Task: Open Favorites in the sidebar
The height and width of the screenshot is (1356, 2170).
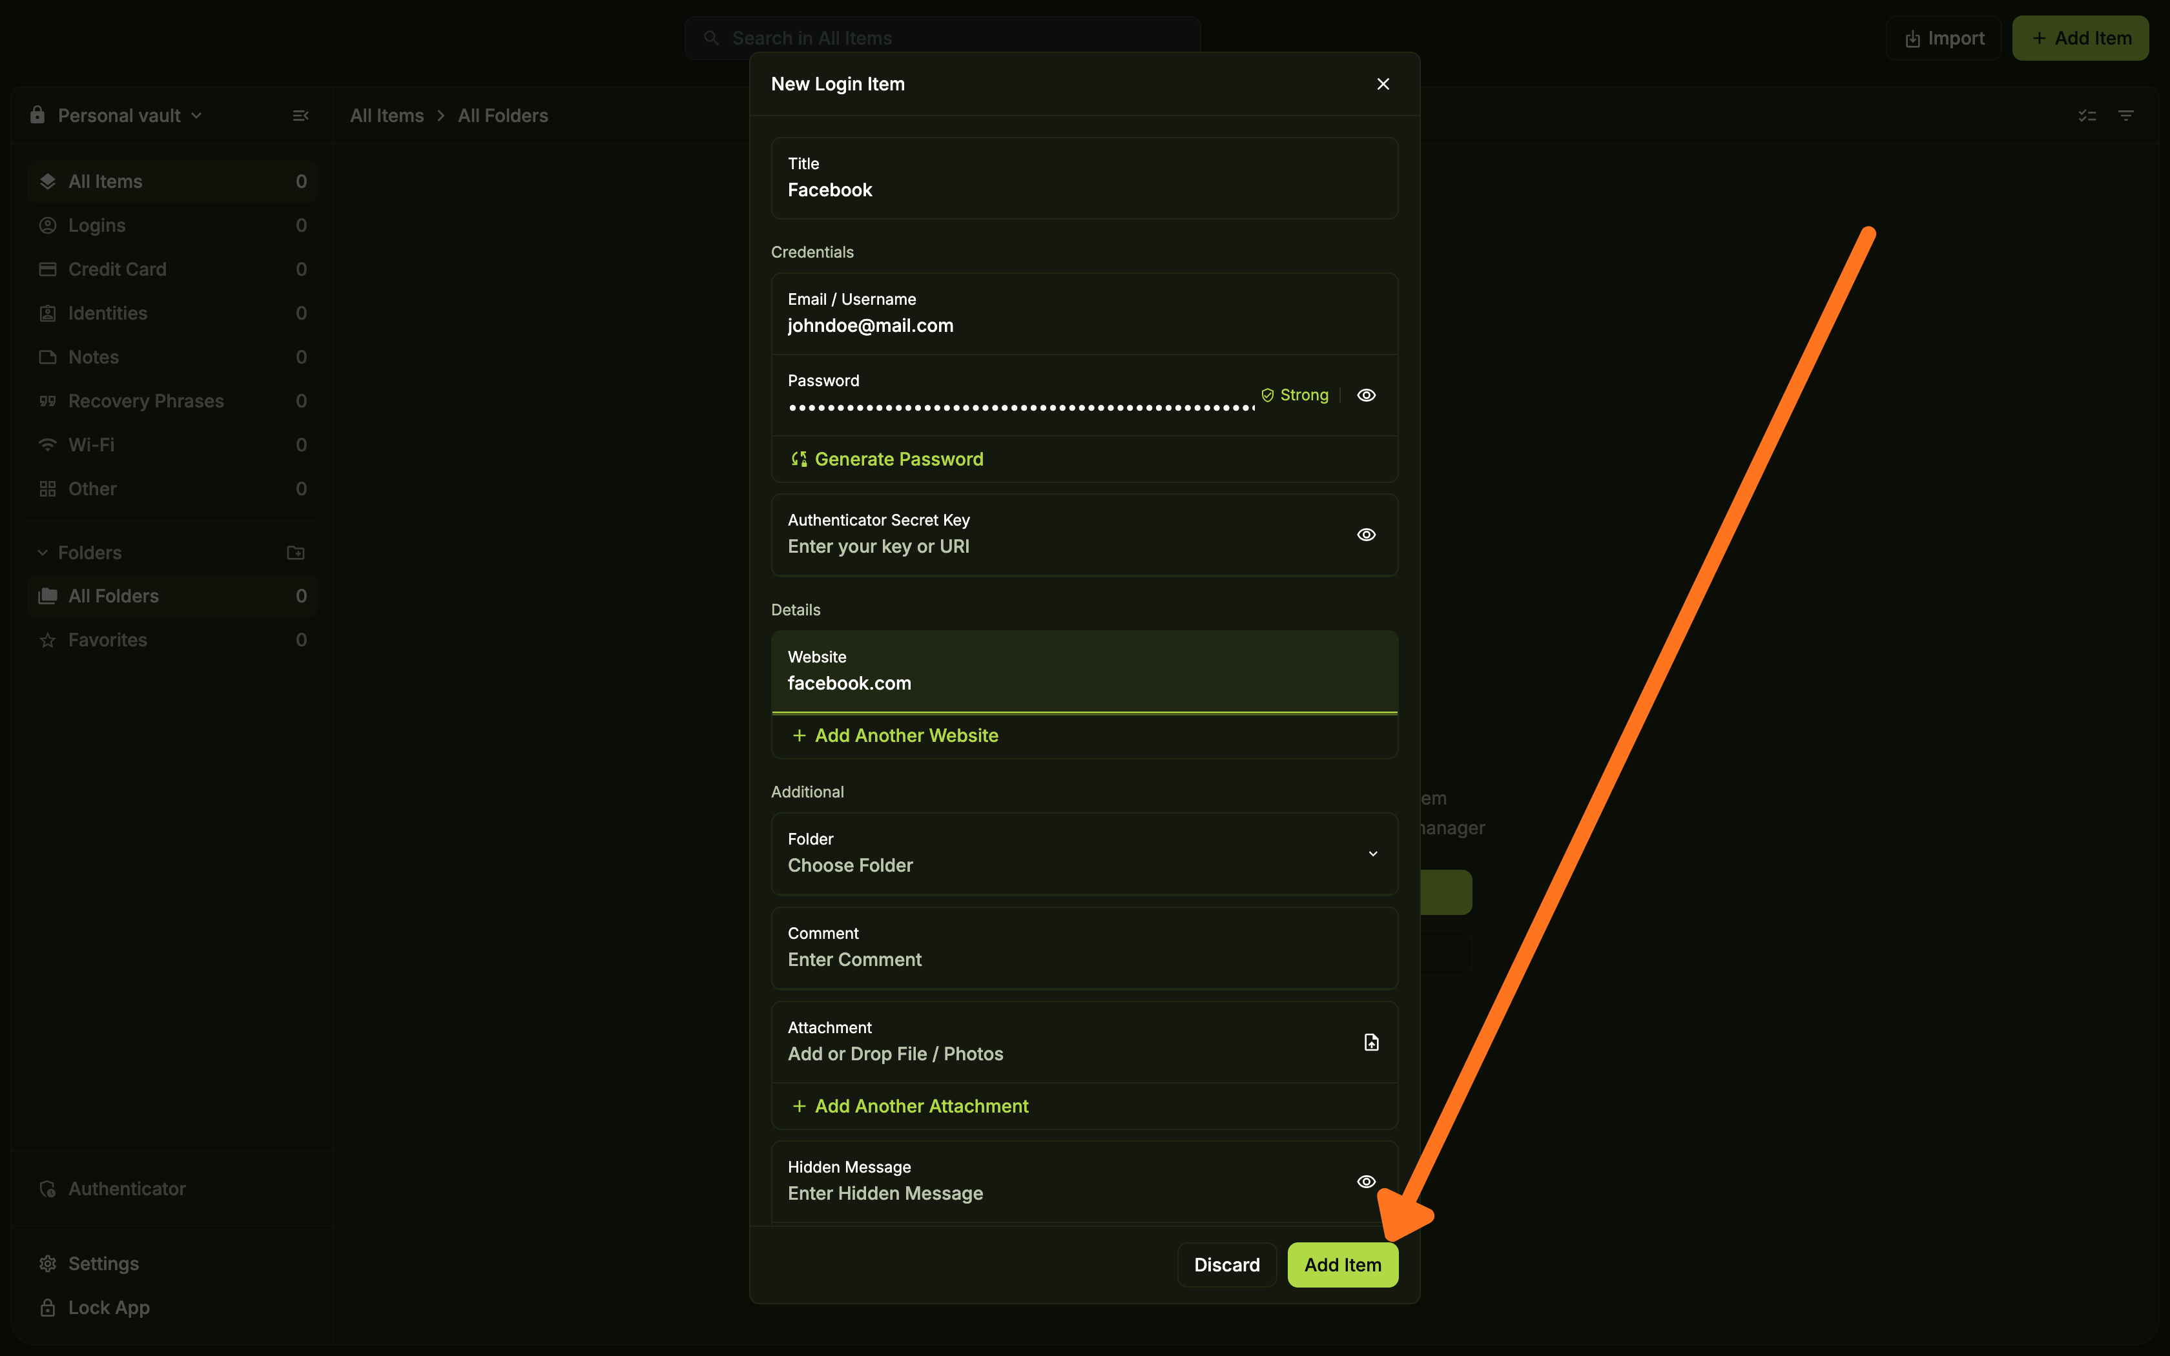Action: (x=172, y=641)
